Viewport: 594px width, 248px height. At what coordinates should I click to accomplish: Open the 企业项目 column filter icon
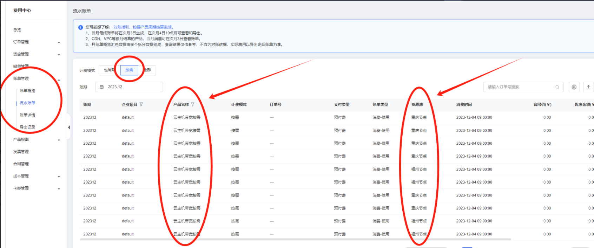pos(141,104)
